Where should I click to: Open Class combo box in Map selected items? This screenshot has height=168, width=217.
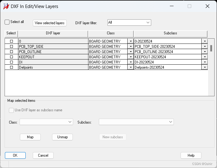(46, 122)
